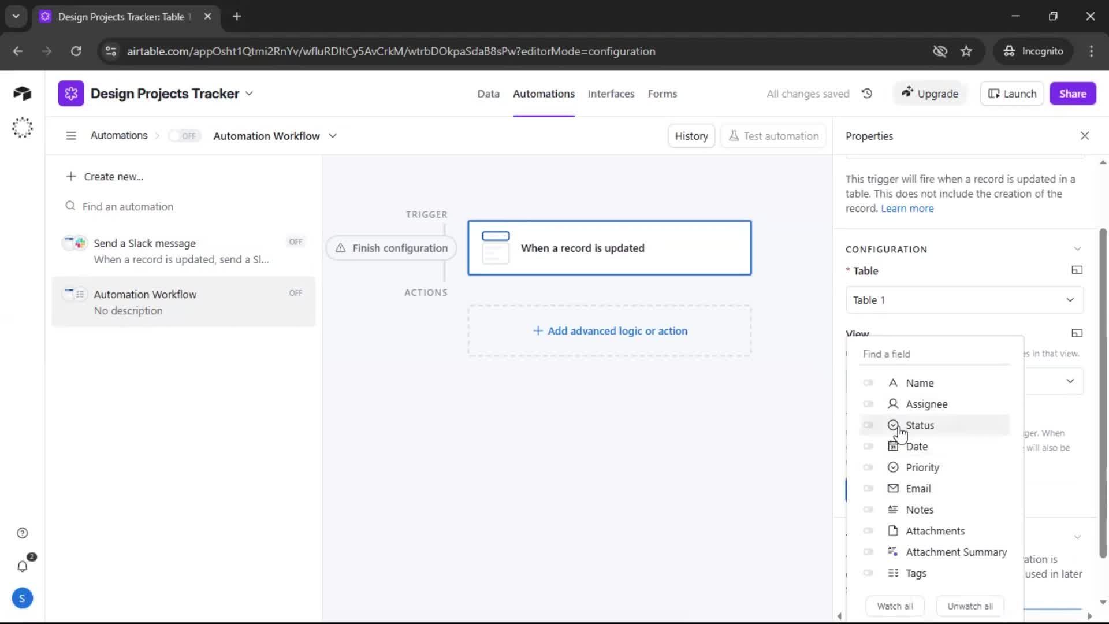Click the Name field text-type icon
This screenshot has height=624, width=1109.
click(x=893, y=383)
